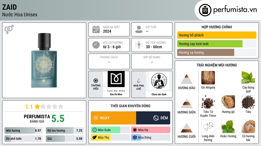Click the Hương giữa pyramid icon
The width and height of the screenshot is (261, 146).
click(187, 103)
